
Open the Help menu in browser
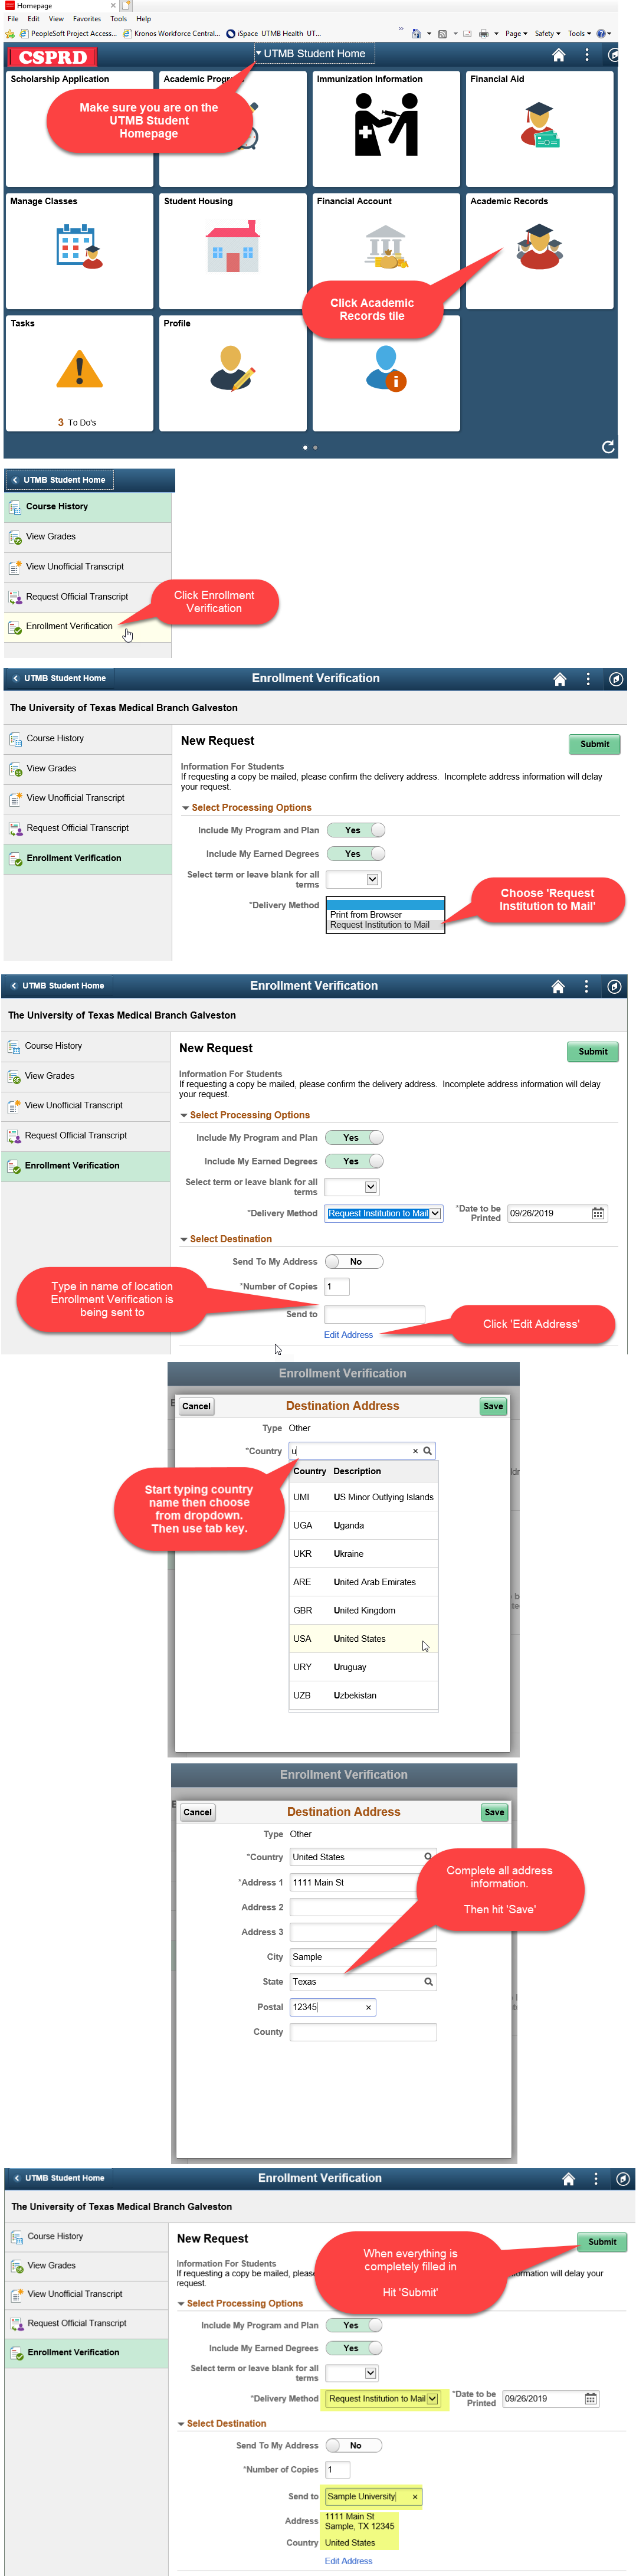click(x=143, y=18)
